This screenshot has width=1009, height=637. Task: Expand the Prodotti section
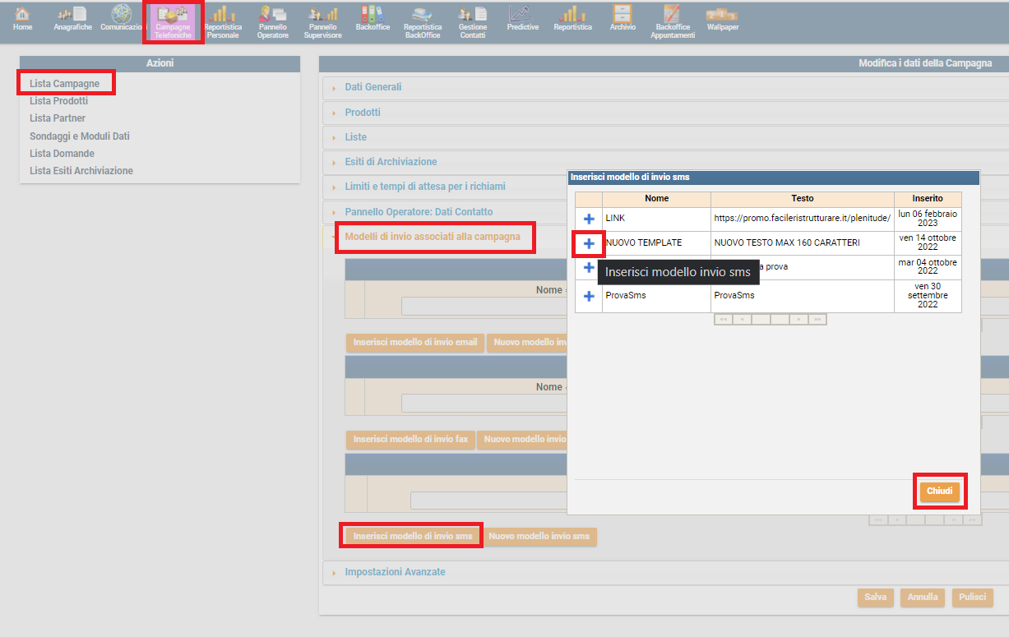[363, 113]
